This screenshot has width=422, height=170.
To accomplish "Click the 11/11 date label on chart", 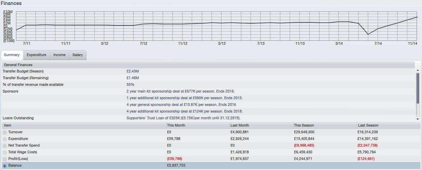I will pos(66,43).
